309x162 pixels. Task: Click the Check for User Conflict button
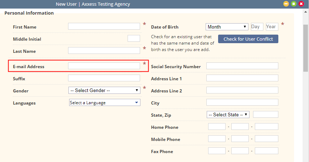(248, 39)
